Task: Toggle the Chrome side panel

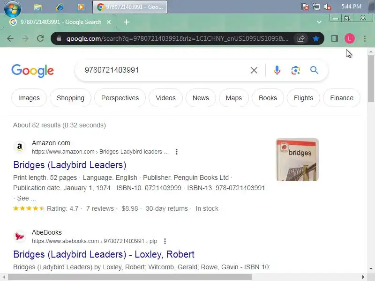Action: 335,38
